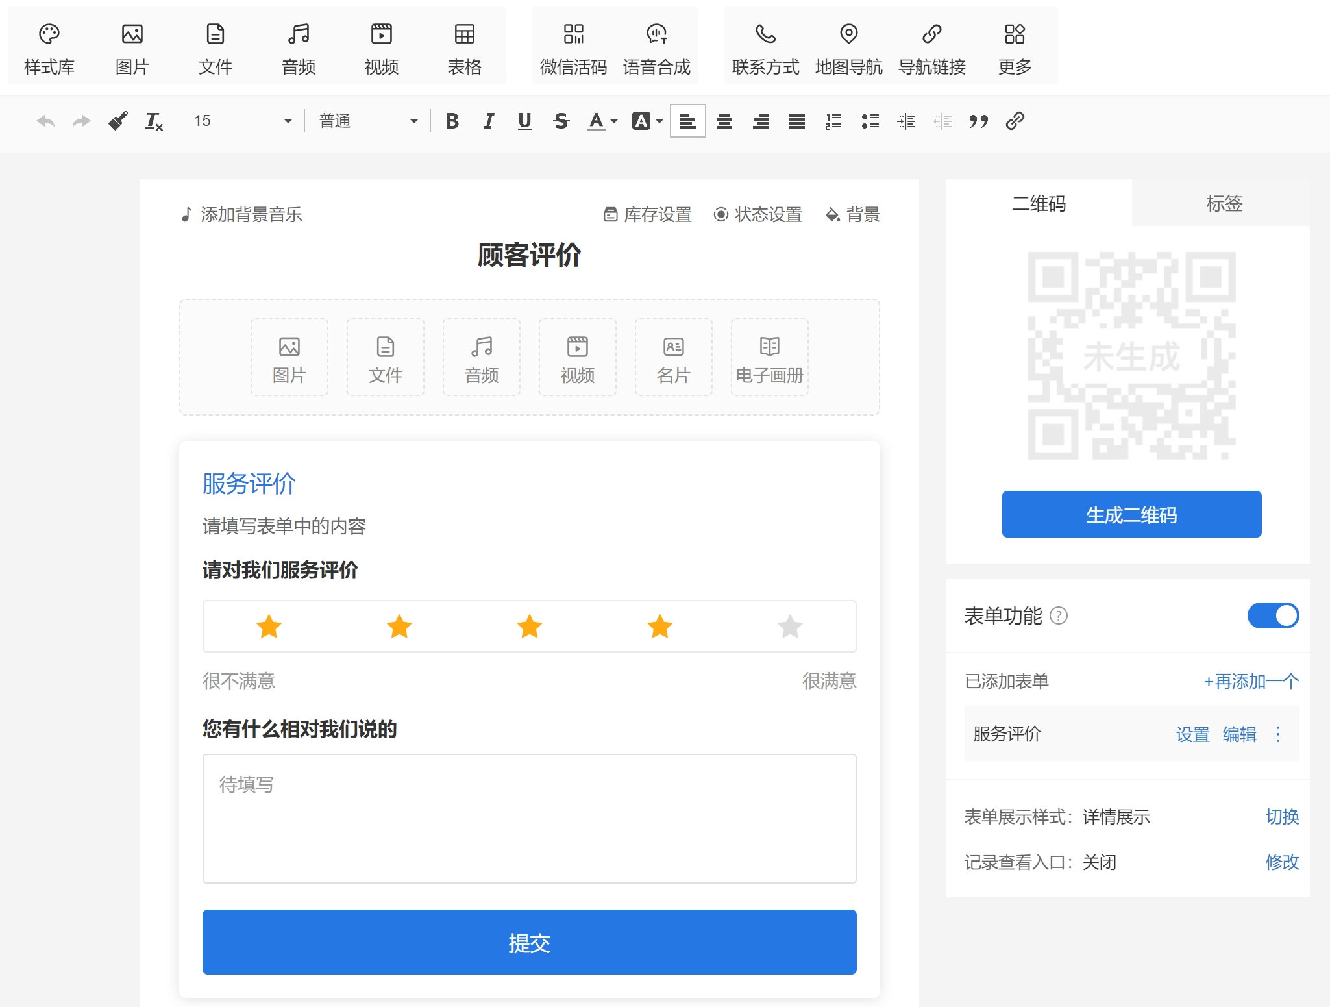Clear text formatting
The image size is (1330, 1007).
pos(154,121)
